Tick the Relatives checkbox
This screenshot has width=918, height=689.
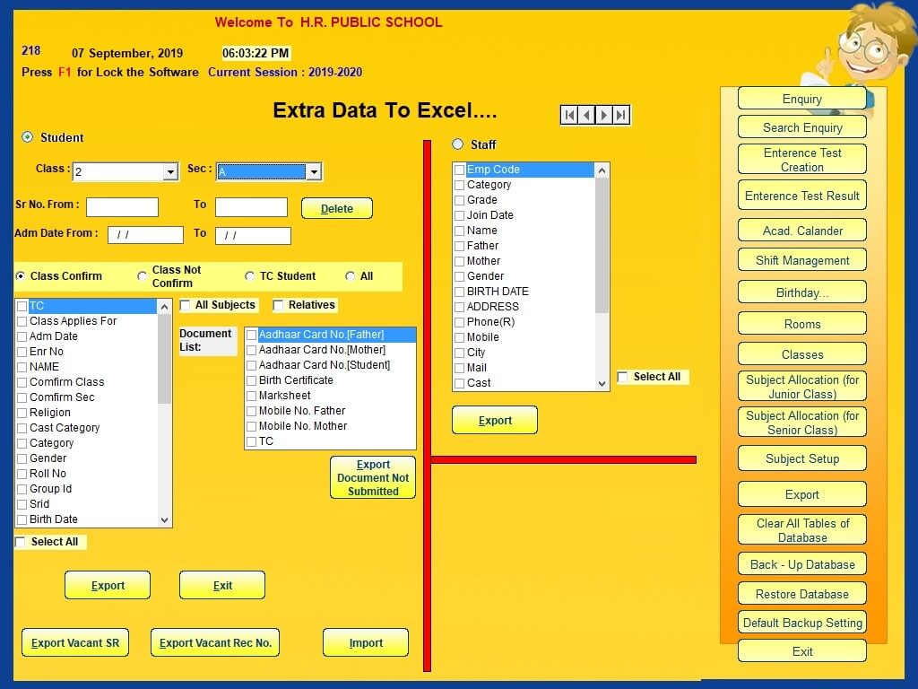(x=278, y=305)
